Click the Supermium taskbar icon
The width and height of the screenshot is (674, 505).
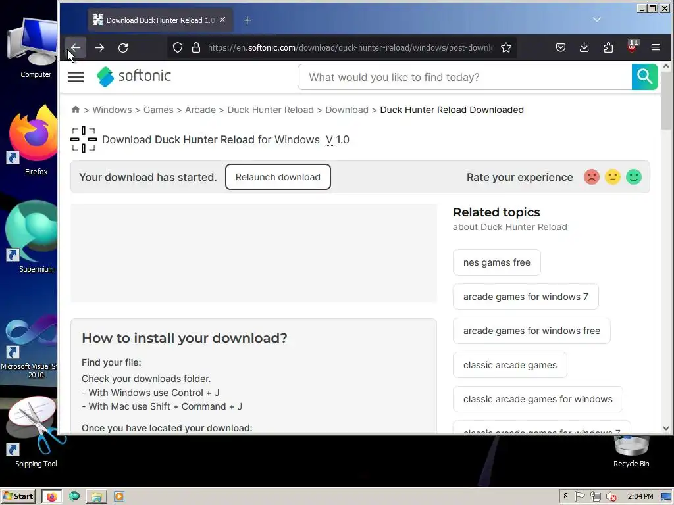pyautogui.click(x=74, y=496)
